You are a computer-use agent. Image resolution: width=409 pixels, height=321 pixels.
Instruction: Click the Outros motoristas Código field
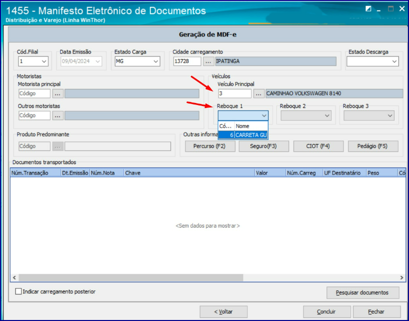tap(34, 115)
